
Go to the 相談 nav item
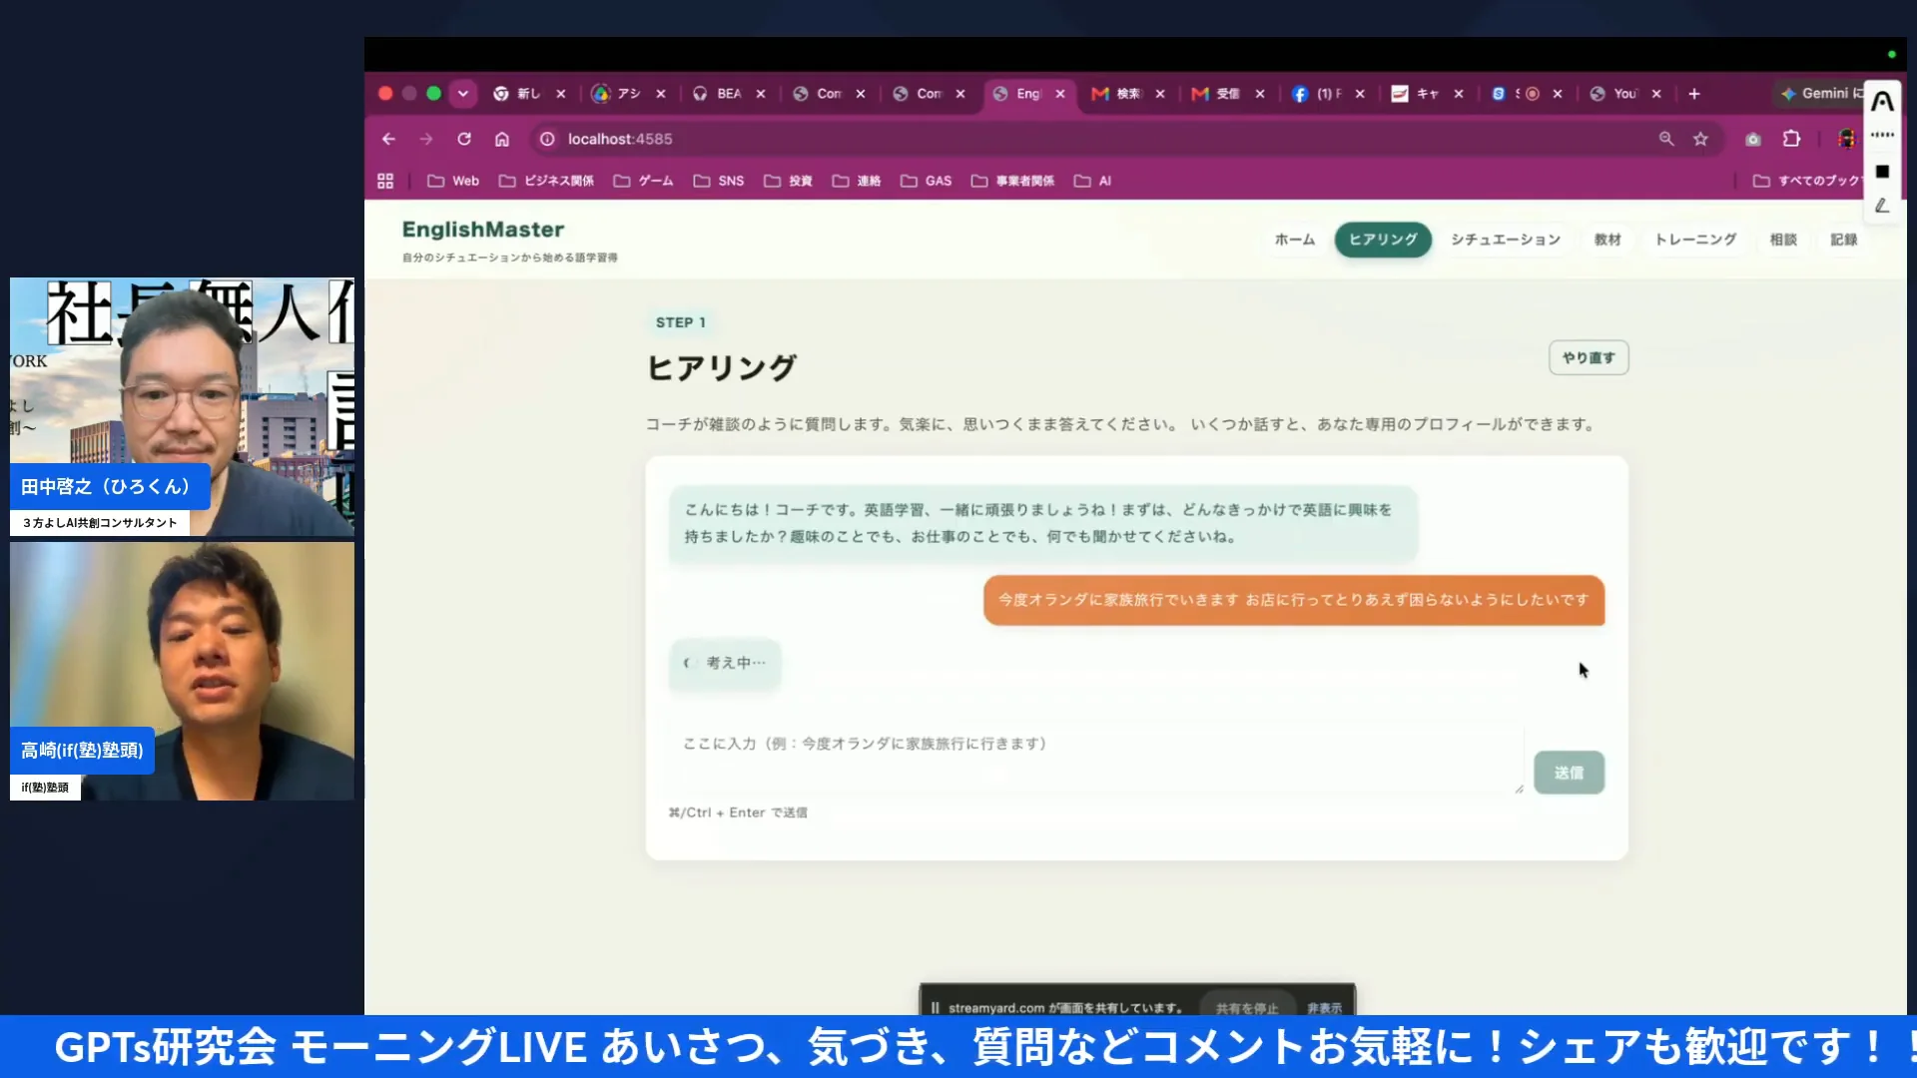1783,240
